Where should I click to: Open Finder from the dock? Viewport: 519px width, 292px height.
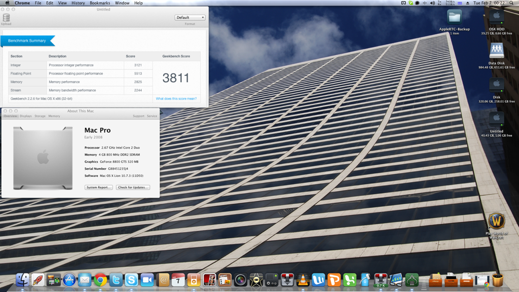22,280
